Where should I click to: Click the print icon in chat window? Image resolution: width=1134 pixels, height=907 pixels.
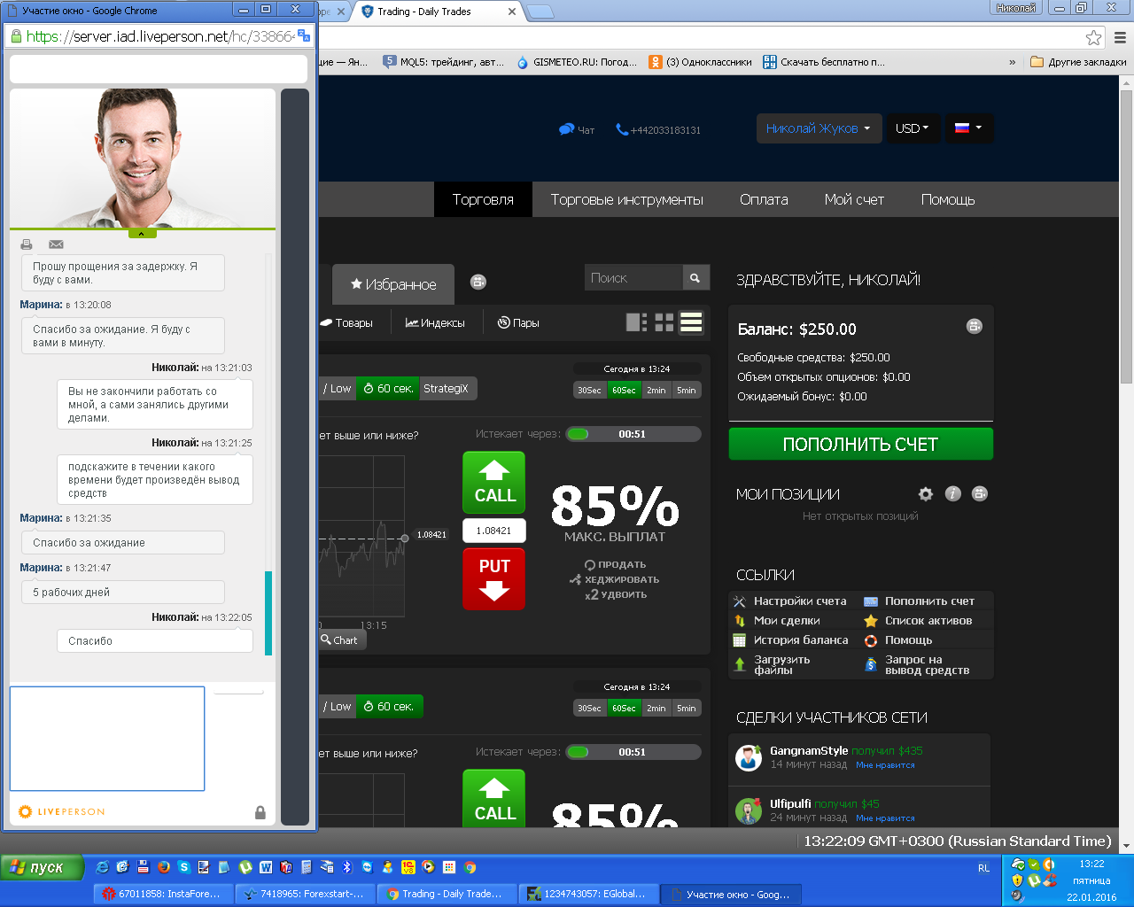[x=27, y=244]
